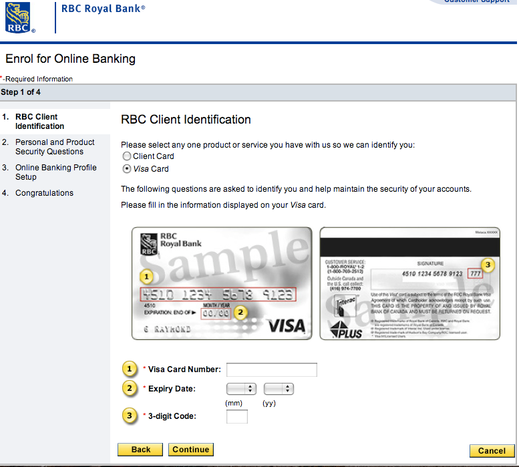Click the 'RBC Client Identification' main heading

[186, 120]
